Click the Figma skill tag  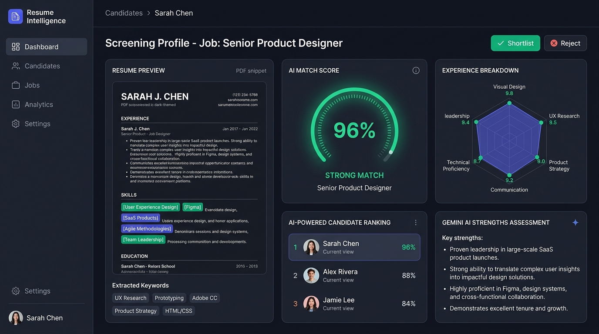coord(192,207)
